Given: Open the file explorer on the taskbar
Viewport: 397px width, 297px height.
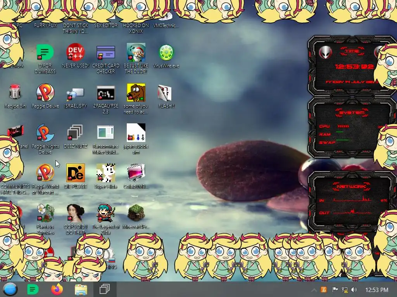Looking at the screenshot, I should click(x=81, y=289).
